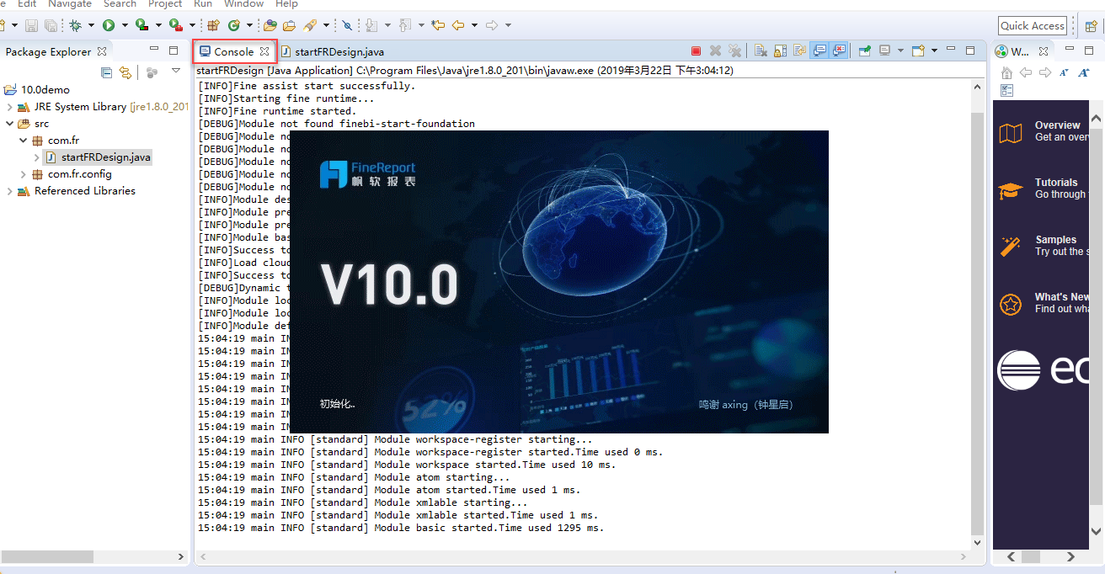The image size is (1105, 574).
Task: Toggle Word Wrap in Console
Action: point(800,51)
